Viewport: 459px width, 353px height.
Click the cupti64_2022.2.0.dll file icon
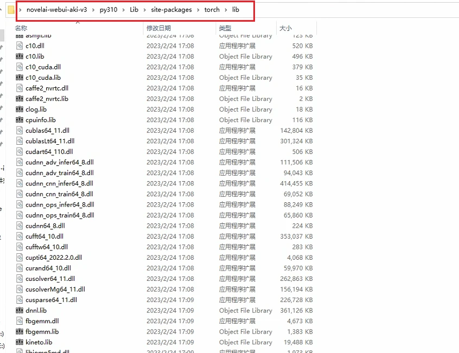pos(20,258)
